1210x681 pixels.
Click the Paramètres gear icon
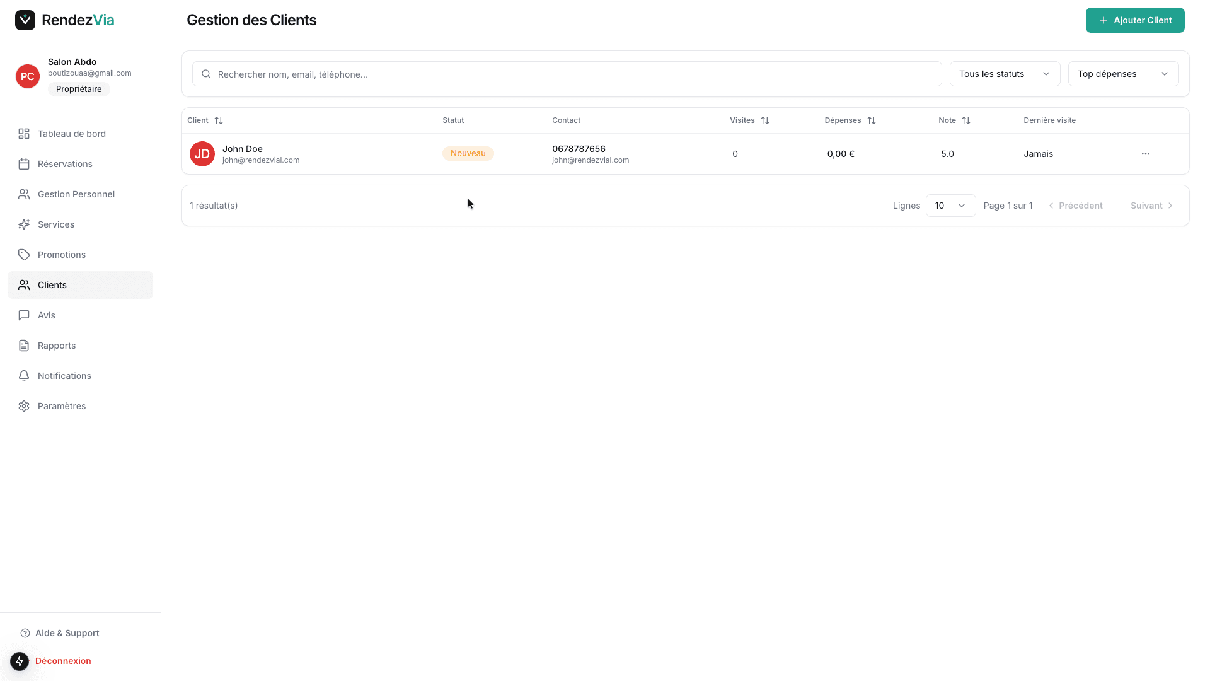[x=24, y=406]
